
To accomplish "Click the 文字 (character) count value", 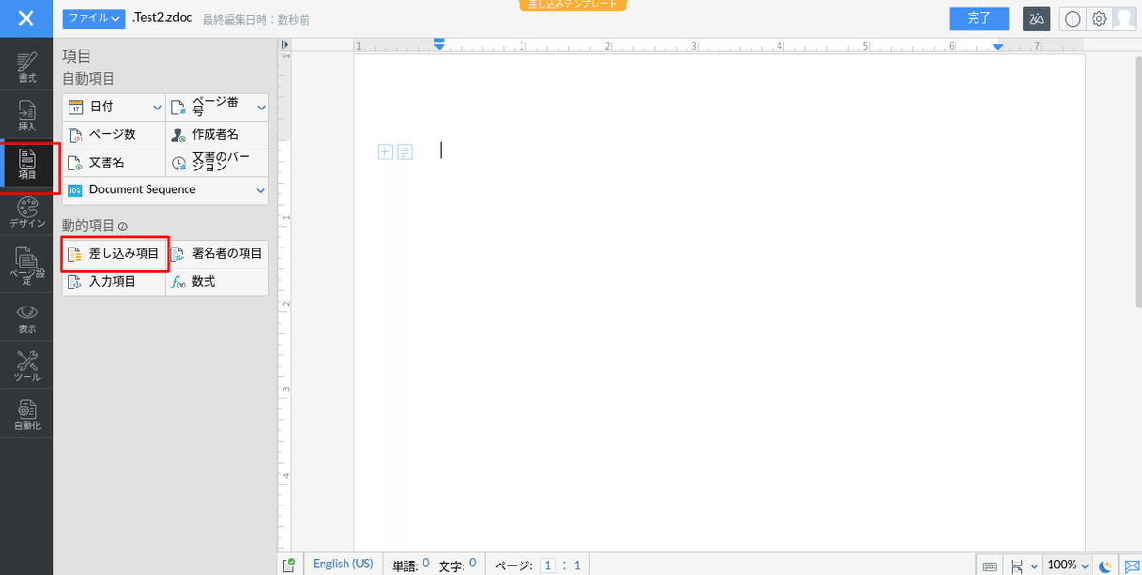I will [472, 564].
